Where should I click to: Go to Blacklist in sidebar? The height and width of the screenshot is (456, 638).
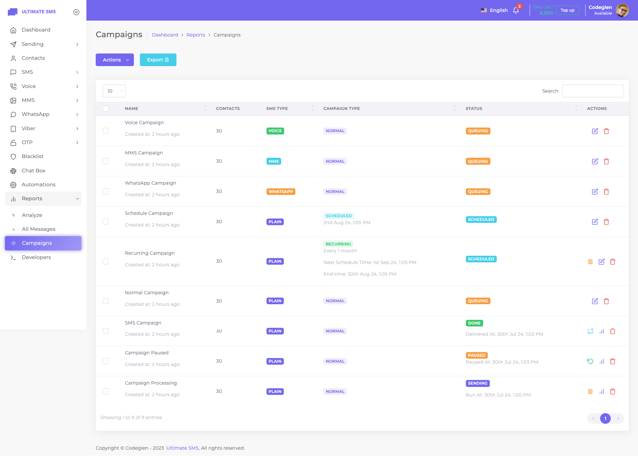tap(33, 156)
